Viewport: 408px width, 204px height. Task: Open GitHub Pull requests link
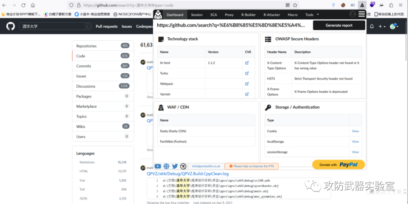coord(107,26)
